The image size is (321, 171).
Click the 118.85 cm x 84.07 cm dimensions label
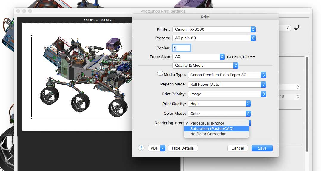point(99,20)
